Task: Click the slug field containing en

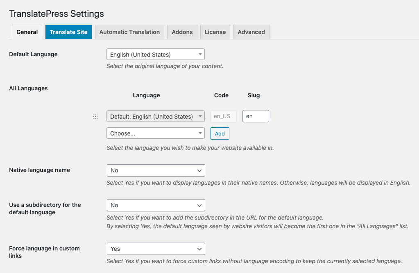Action: point(256,116)
